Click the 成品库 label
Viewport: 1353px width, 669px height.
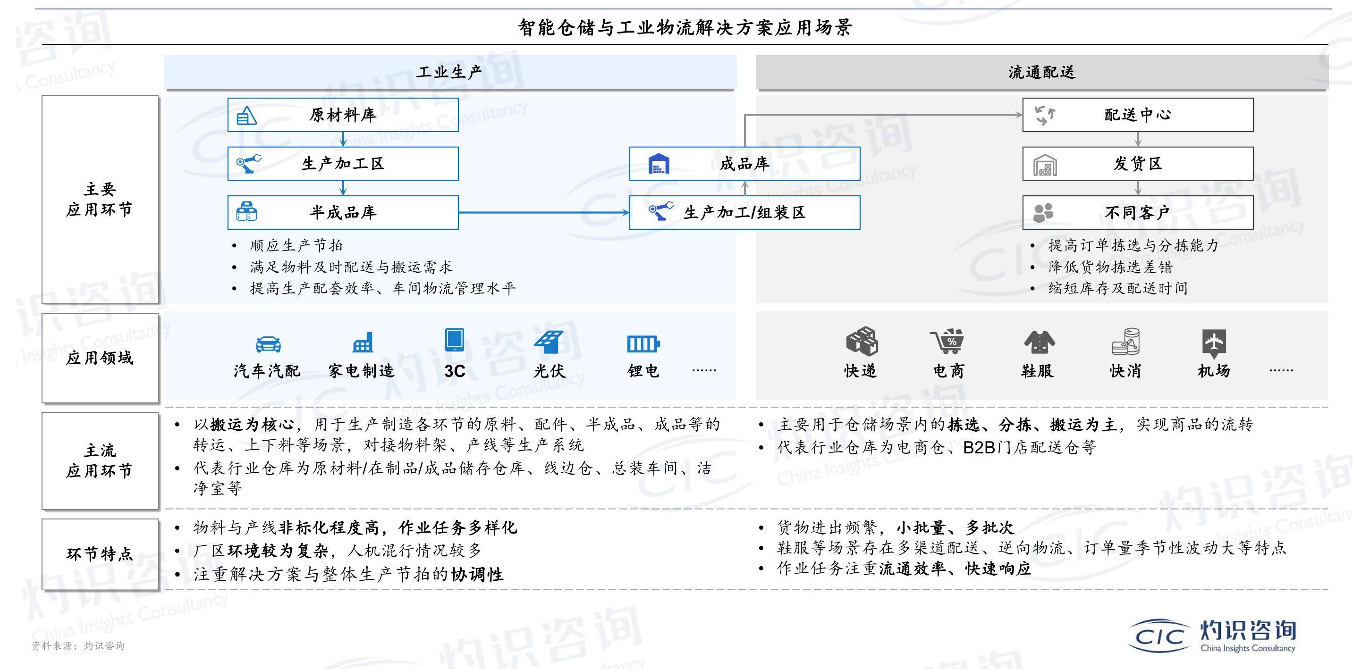[745, 164]
